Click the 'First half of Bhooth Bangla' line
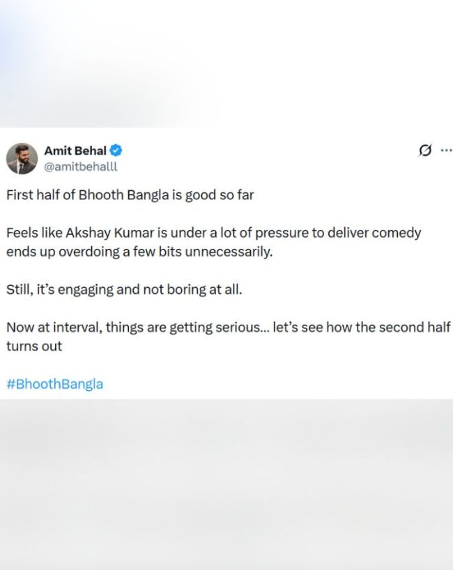The image size is (453, 570). [x=130, y=194]
